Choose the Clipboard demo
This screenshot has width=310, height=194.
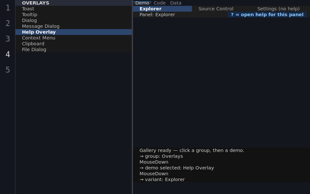[74, 44]
